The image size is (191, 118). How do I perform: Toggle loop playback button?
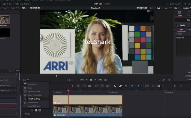pyautogui.click(x=105, y=80)
